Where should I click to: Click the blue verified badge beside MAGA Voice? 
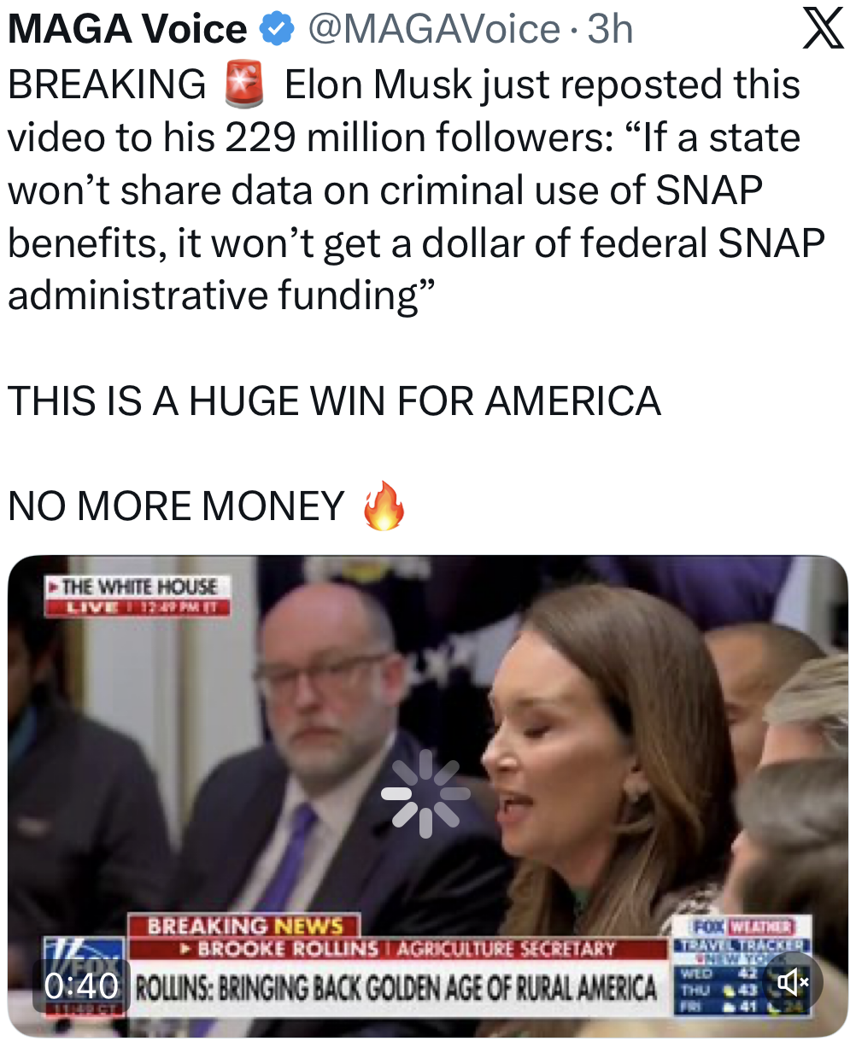(x=273, y=29)
